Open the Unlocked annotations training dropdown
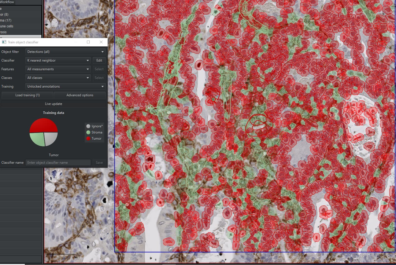This screenshot has height=265, width=396. tap(65, 86)
